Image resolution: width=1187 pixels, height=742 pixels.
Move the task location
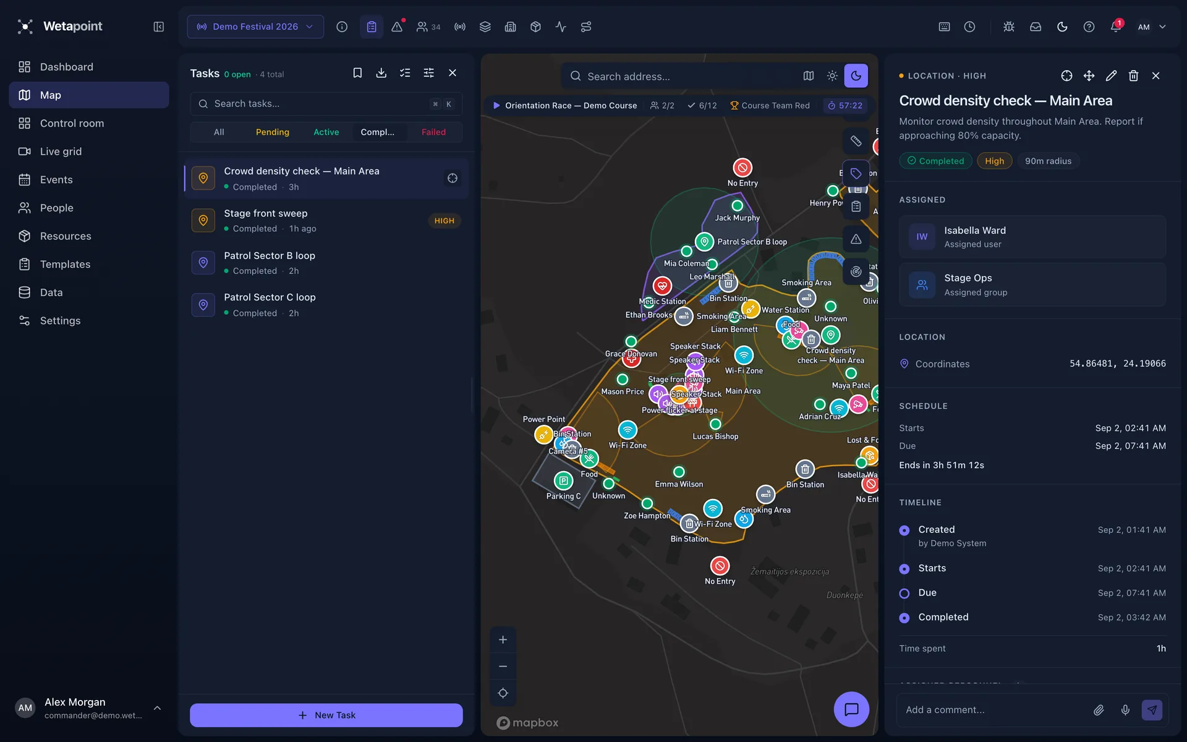[x=1089, y=75]
